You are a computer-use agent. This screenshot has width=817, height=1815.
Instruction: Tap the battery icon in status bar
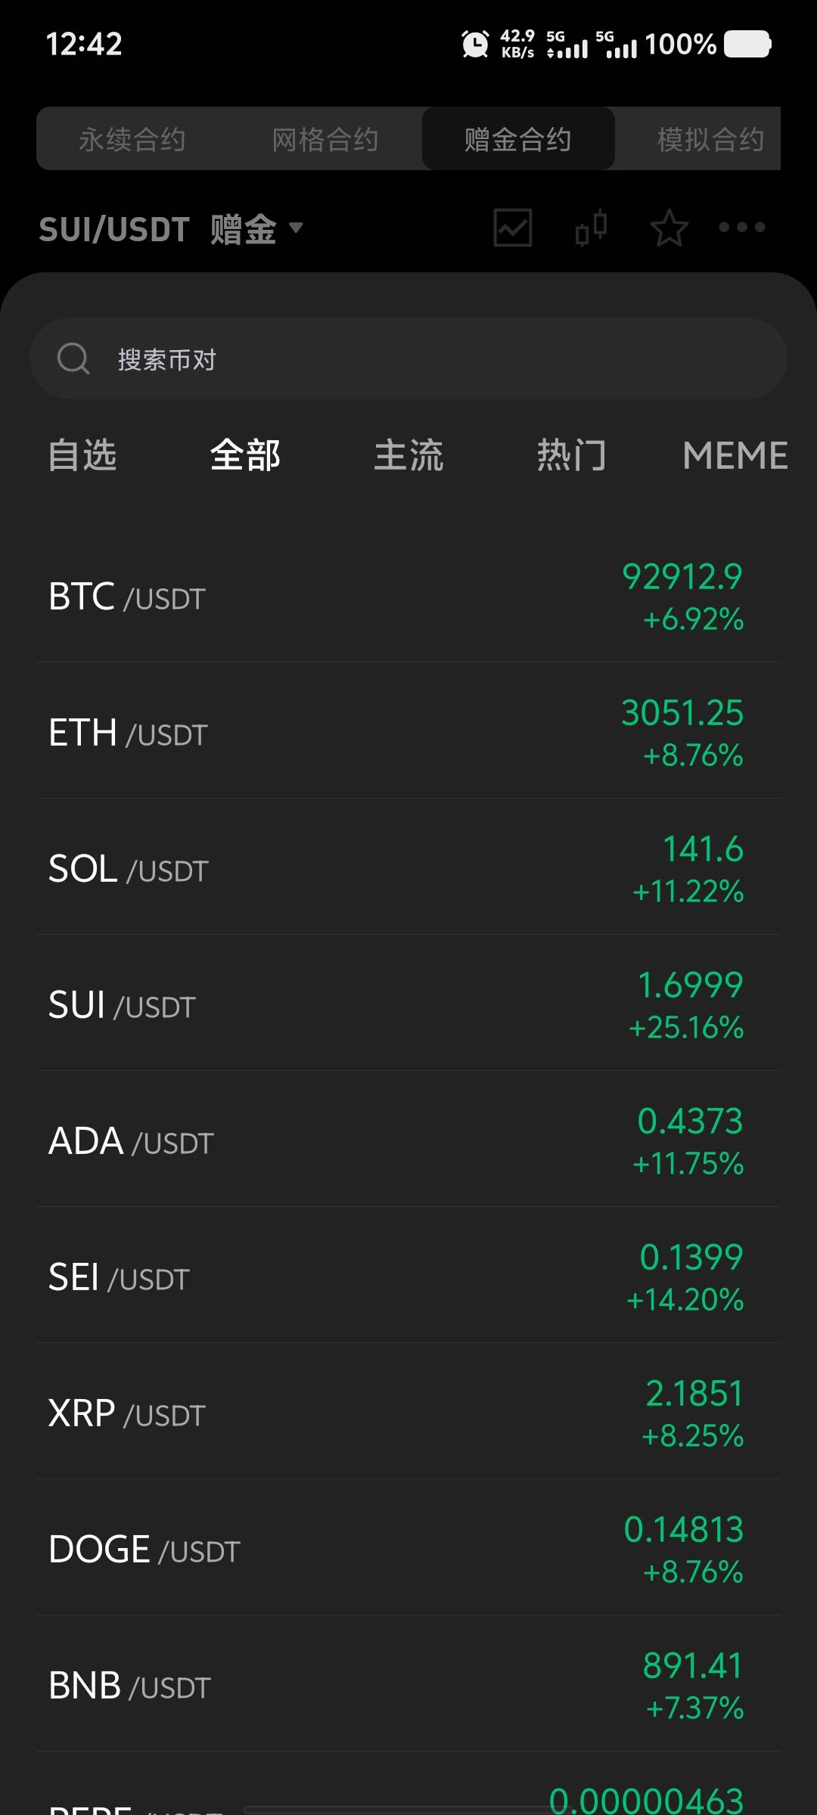tap(747, 44)
